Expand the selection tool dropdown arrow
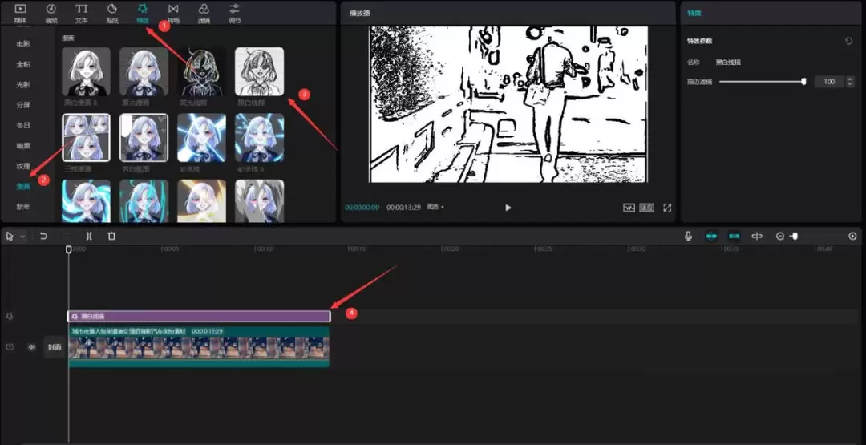Image resolution: width=866 pixels, height=445 pixels. [x=22, y=237]
